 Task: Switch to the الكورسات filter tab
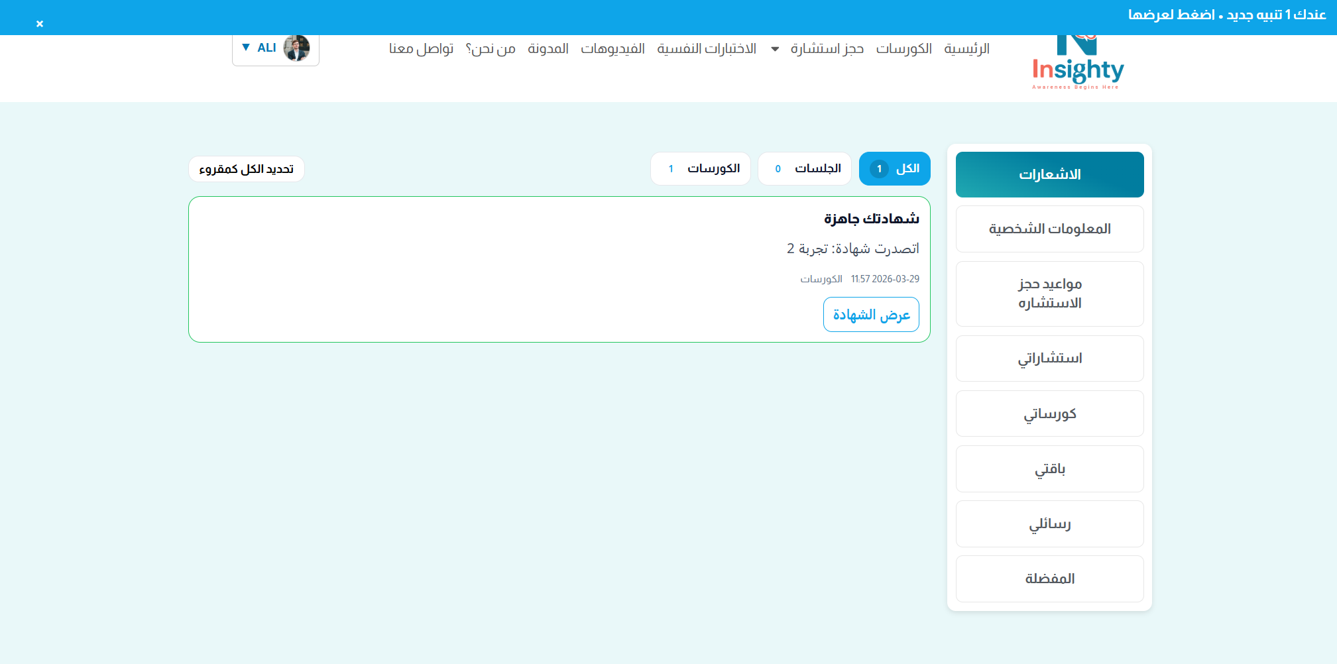coord(701,169)
